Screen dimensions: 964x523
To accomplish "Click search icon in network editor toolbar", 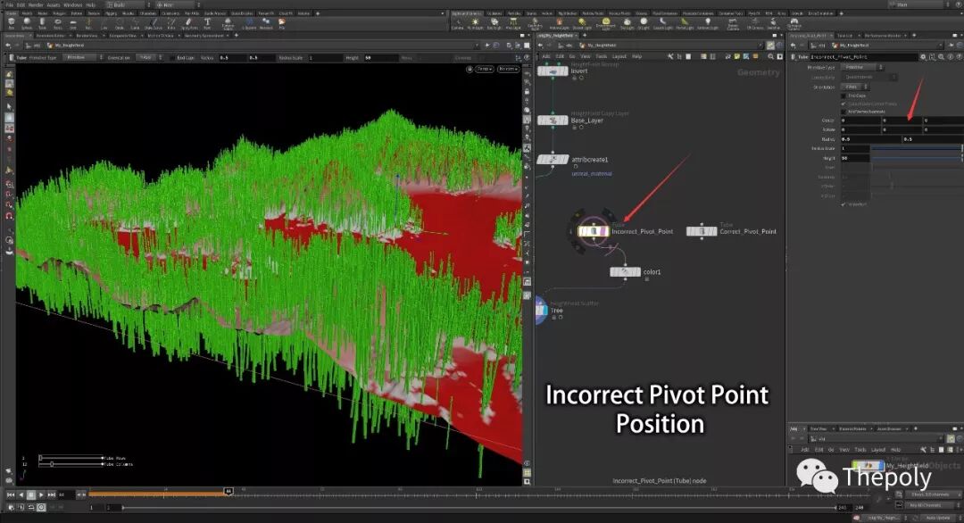I will 770,56.
